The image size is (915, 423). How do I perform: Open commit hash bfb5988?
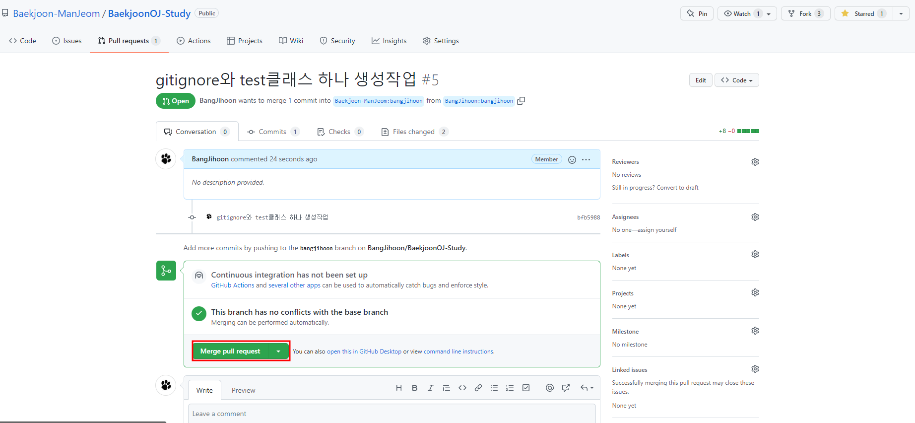click(588, 217)
